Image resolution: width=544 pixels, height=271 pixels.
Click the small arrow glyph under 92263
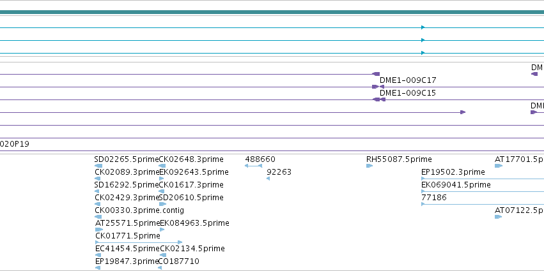coord(268,179)
